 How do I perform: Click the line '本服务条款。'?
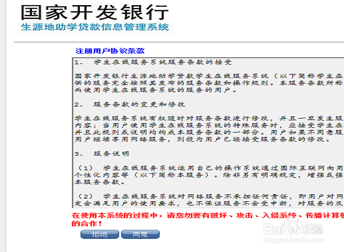100,182
